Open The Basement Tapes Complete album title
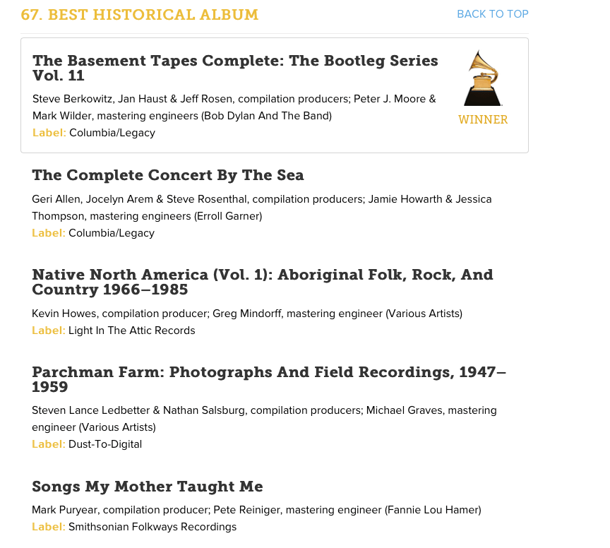 click(x=235, y=68)
